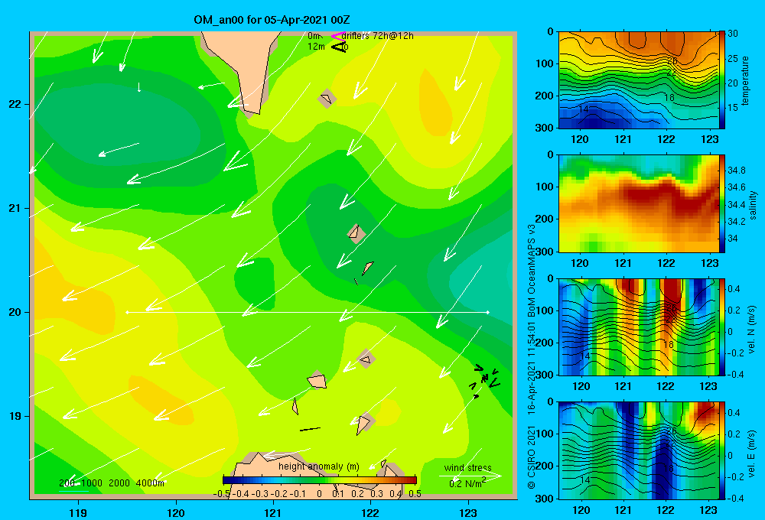Click latitude label '22' on main map
Image resolution: width=765 pixels, height=520 pixels.
[15, 105]
